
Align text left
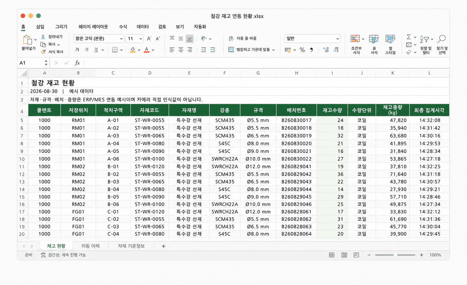(x=172, y=50)
